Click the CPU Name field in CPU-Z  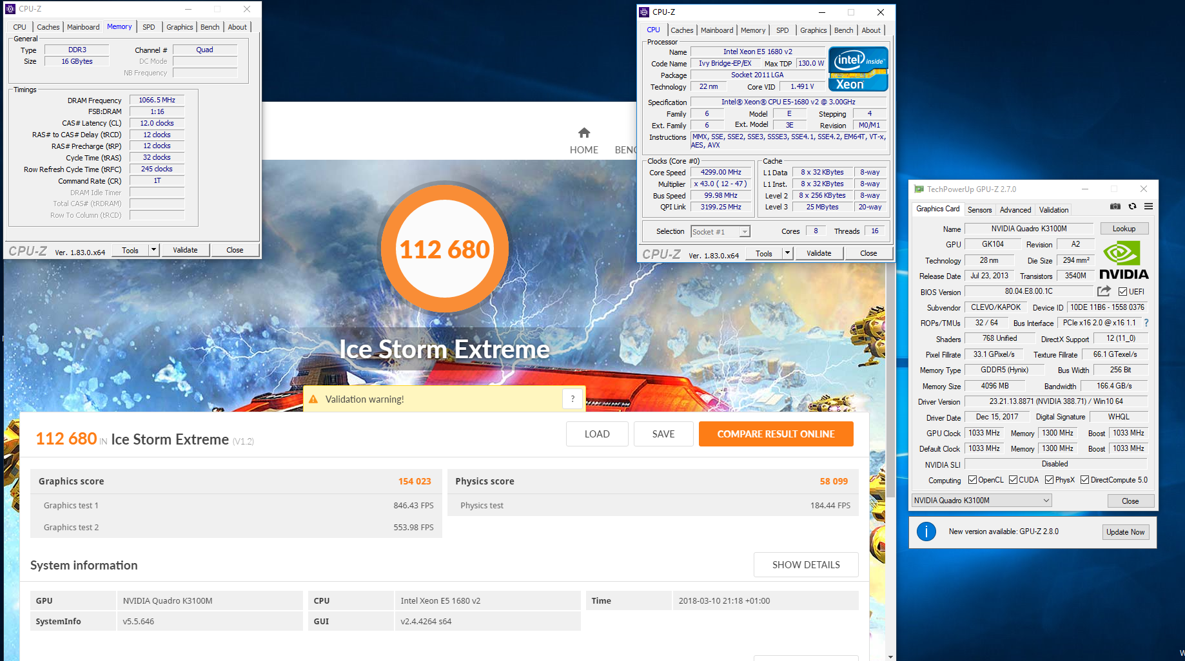(758, 52)
